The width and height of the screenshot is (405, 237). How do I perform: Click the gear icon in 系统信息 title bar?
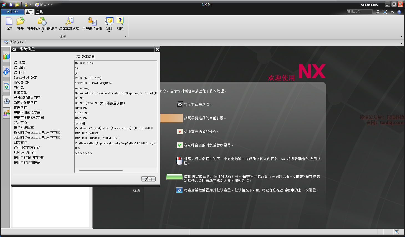pyautogui.click(x=14, y=49)
